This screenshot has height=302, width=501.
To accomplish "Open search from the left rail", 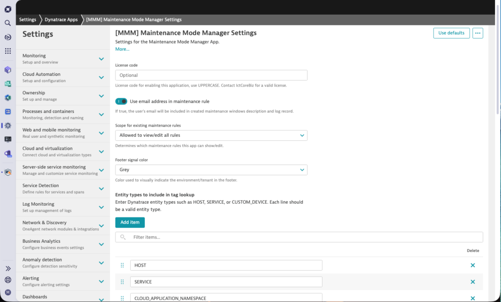I will [8, 23].
